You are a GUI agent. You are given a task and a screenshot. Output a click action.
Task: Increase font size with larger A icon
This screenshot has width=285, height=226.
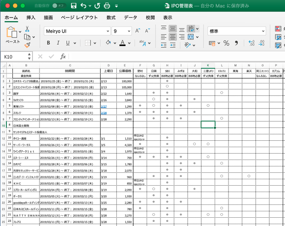[x=138, y=30]
